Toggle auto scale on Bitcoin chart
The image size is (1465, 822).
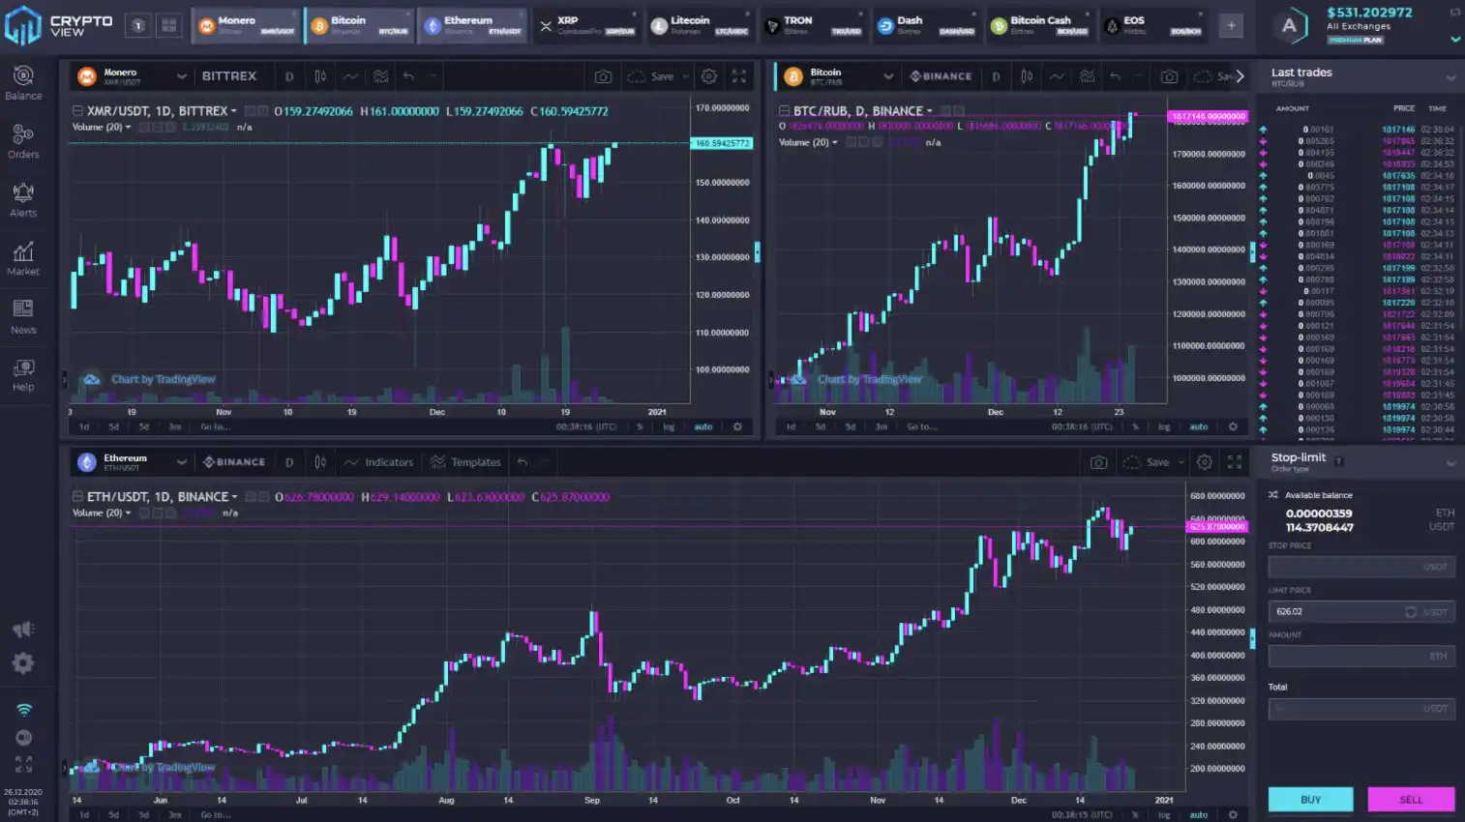click(1199, 426)
